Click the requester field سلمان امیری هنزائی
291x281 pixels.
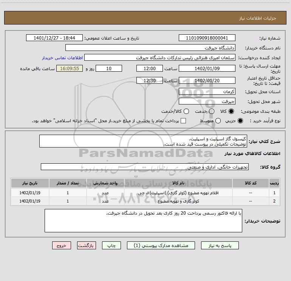click(160, 57)
